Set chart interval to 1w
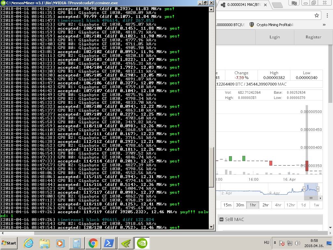333x250 pixels. click(x=316, y=205)
